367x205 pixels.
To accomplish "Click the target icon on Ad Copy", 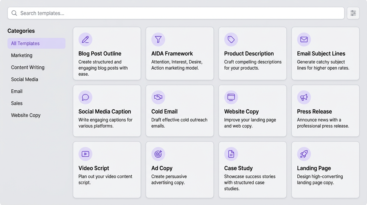I will [x=158, y=154].
